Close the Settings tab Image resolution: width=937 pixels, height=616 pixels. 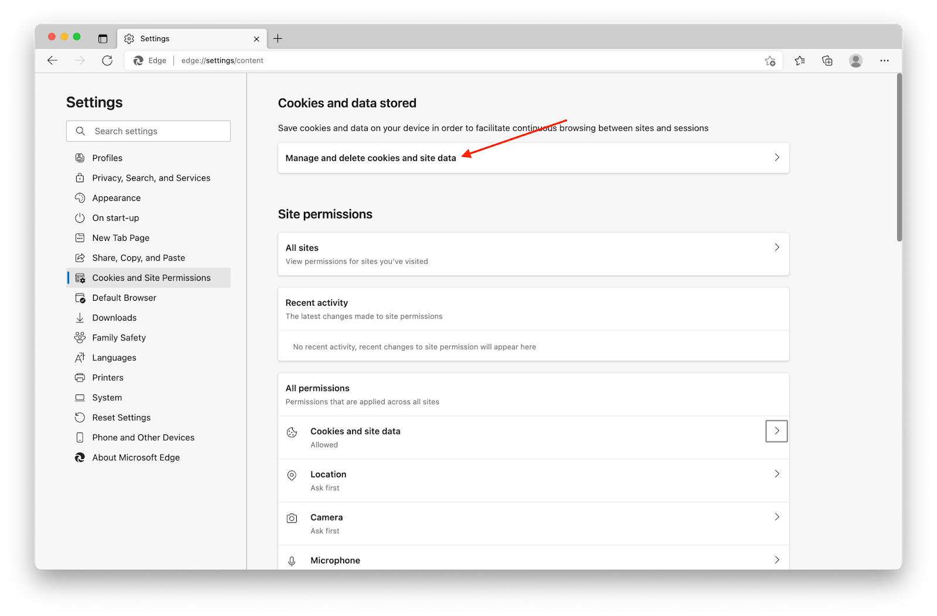pos(257,39)
